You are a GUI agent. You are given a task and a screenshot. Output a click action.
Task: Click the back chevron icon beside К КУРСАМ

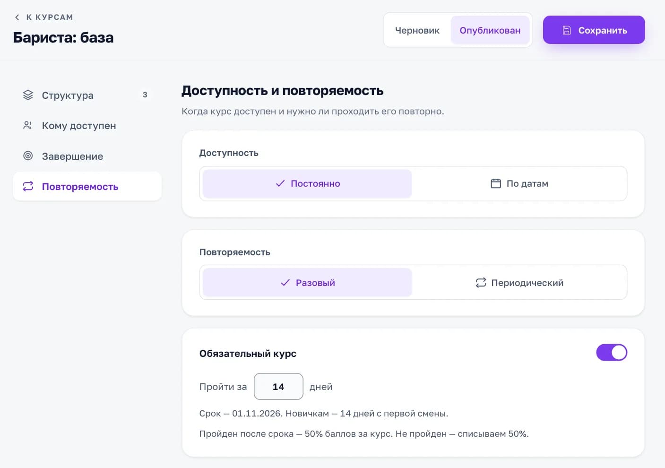[17, 17]
